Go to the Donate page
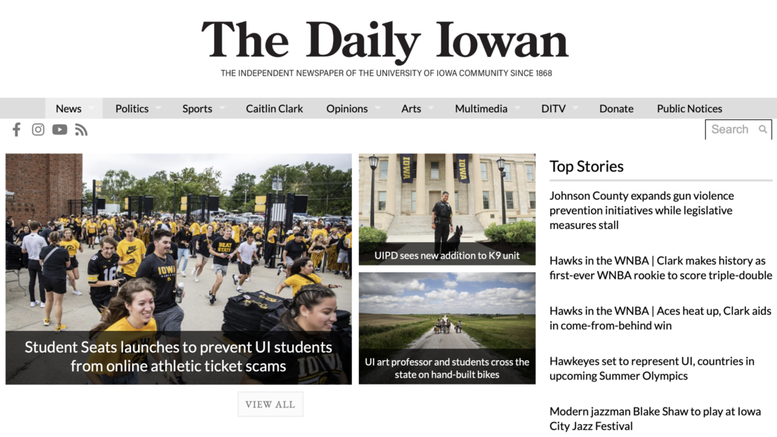 [x=616, y=108]
